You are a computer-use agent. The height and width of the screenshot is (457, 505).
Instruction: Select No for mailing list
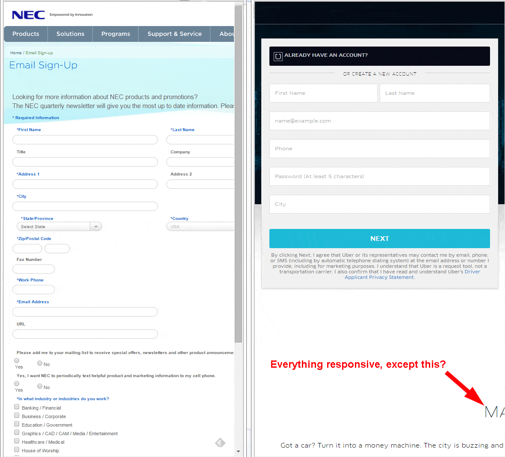click(40, 363)
